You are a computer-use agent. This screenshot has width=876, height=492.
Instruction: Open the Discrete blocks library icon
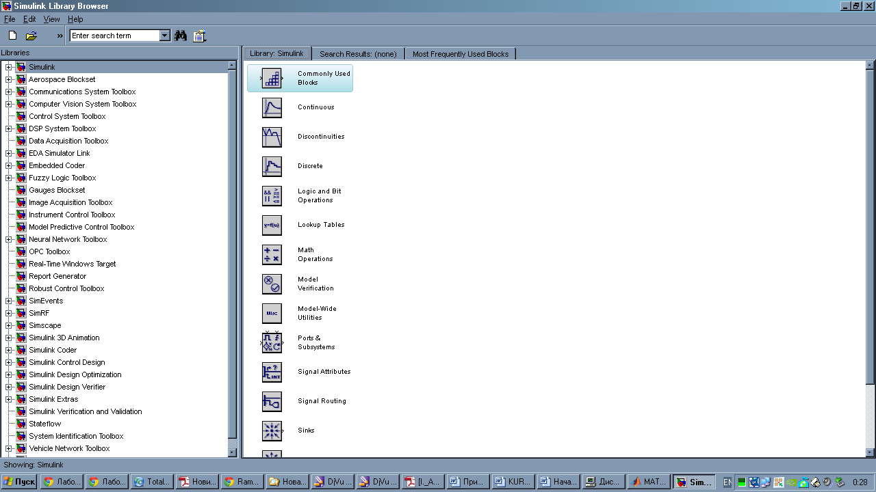click(272, 166)
